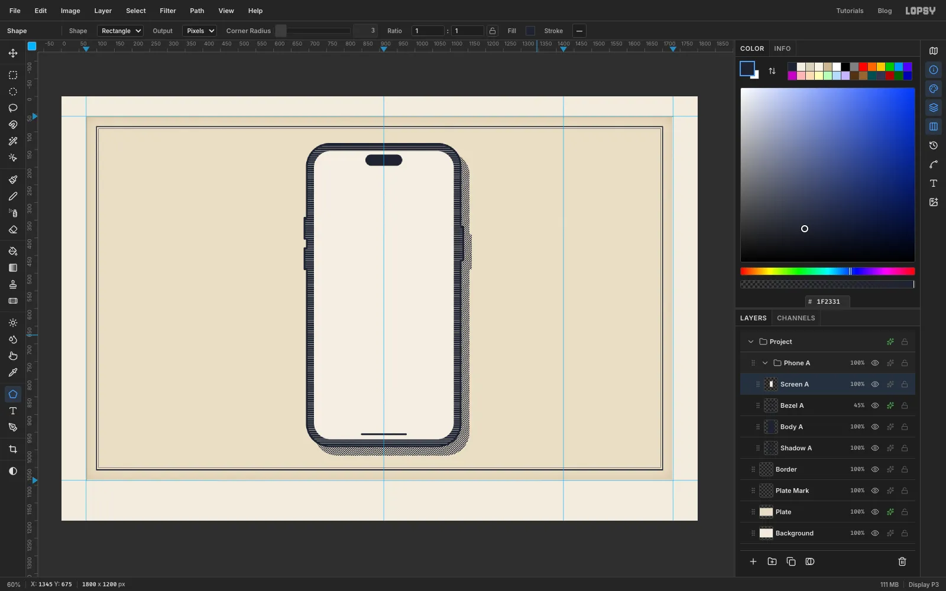The height and width of the screenshot is (591, 946).
Task: Select the Eraser tool
Action: (13, 229)
